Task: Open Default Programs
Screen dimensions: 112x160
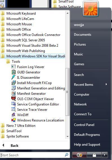Action: 87,135
